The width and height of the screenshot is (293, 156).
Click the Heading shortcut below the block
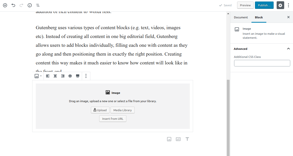(x=187, y=139)
